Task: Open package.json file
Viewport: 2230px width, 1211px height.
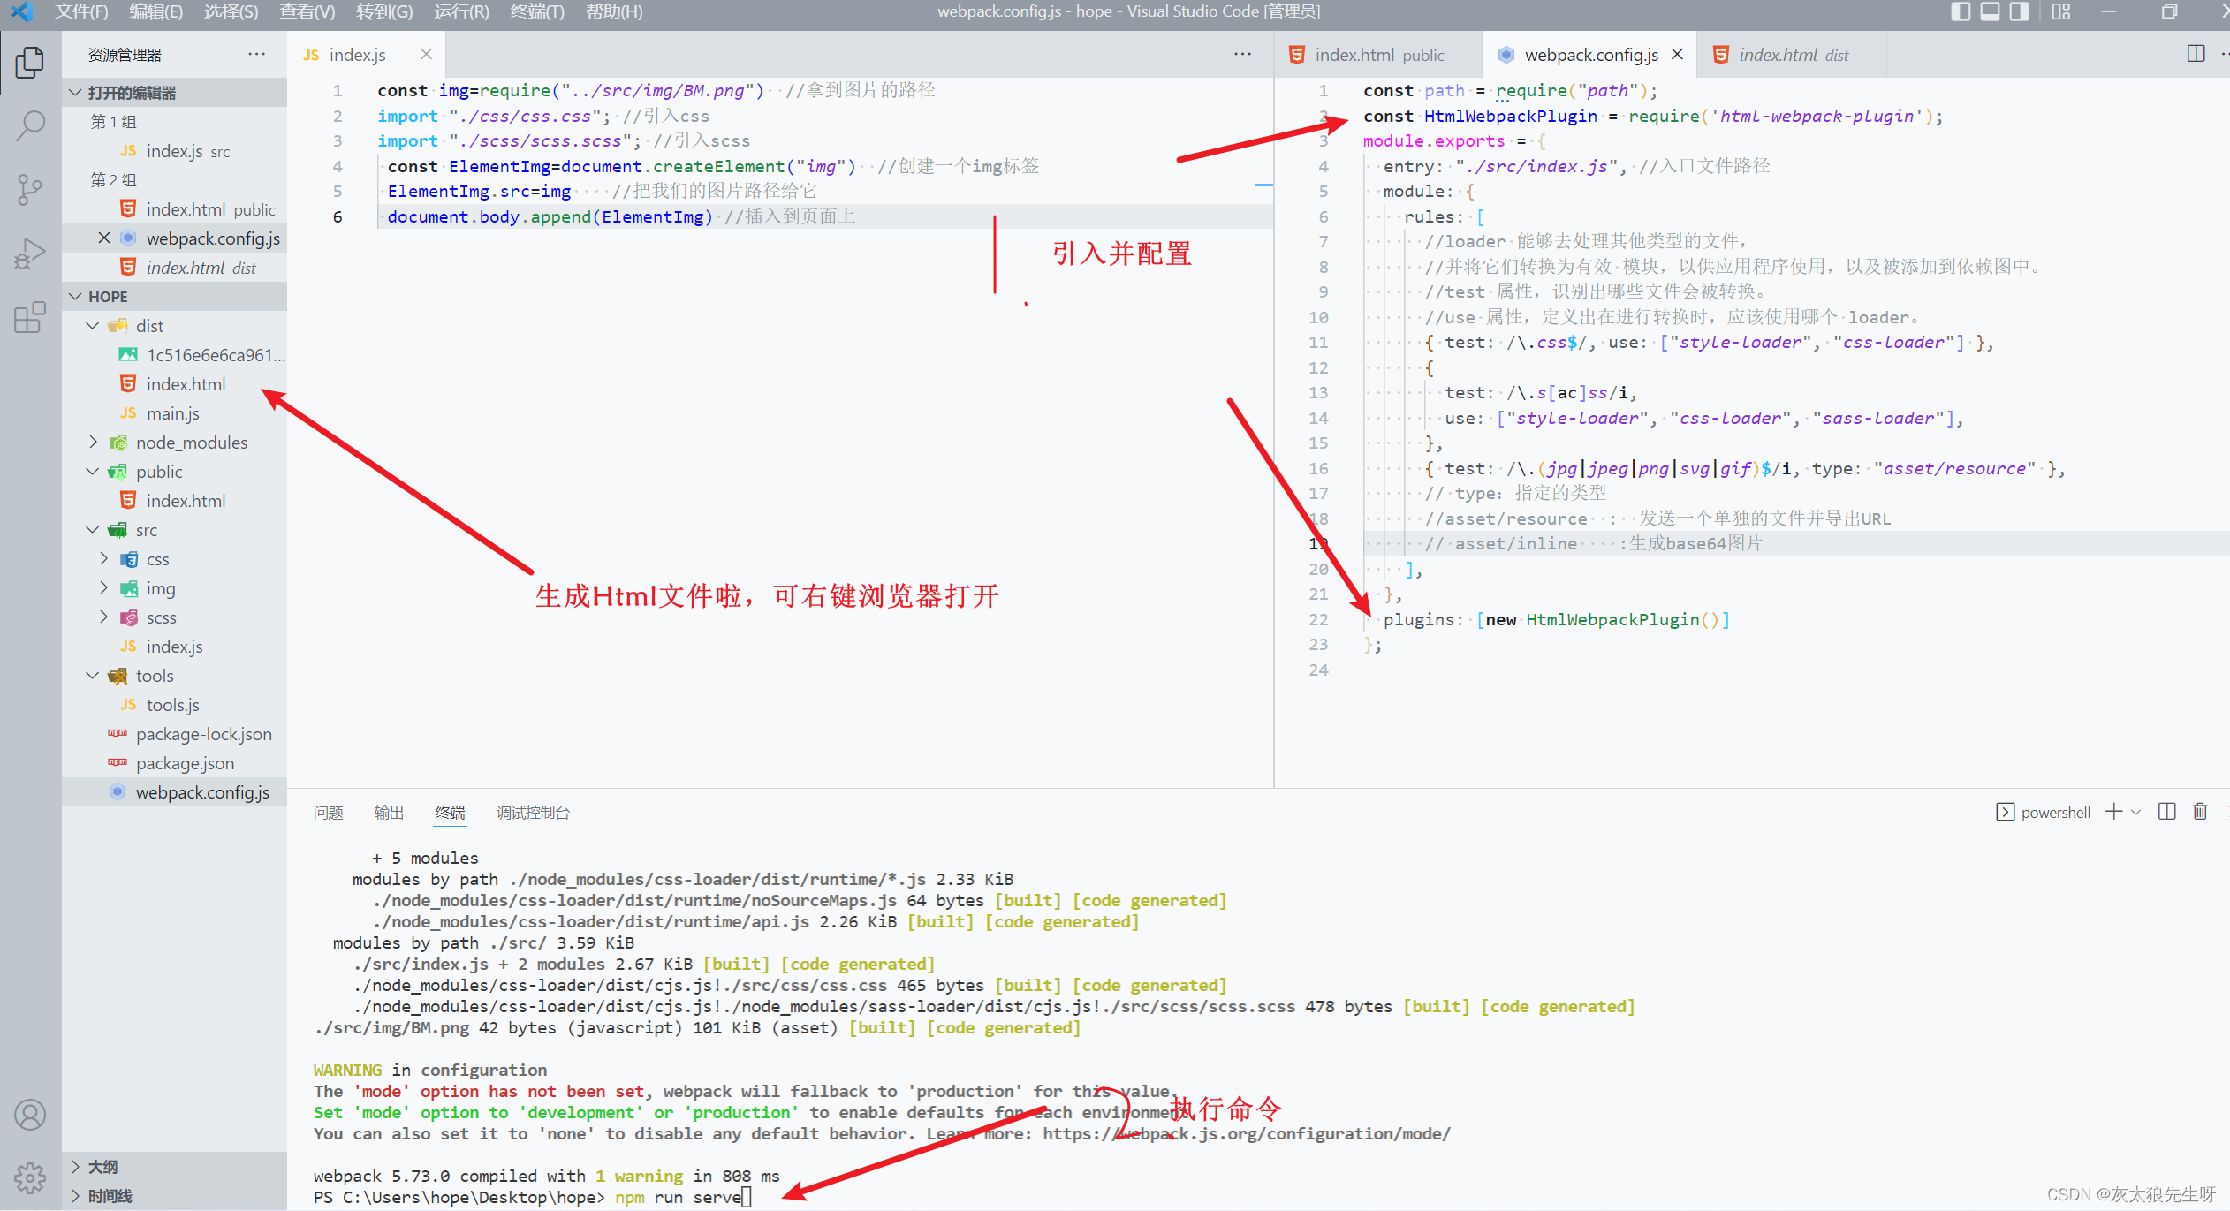Action: click(x=174, y=763)
